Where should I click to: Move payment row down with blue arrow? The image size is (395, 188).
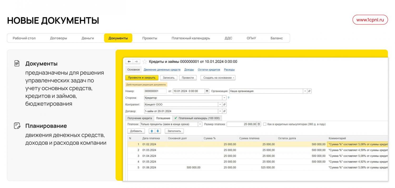pyautogui.click(x=157, y=131)
